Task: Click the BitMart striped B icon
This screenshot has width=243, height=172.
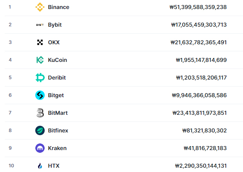Action: coord(40,113)
